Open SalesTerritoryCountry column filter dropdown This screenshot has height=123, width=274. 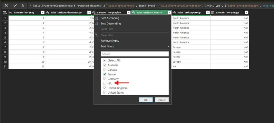click(x=169, y=12)
